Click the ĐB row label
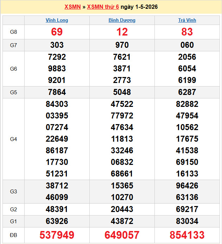The height and width of the screenshot is (244, 222). click(13, 235)
